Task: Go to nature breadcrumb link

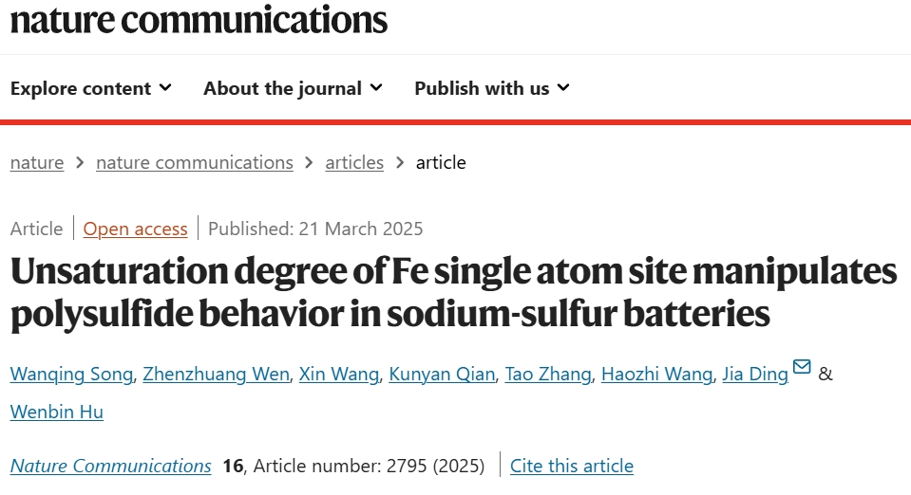Action: pyautogui.click(x=37, y=163)
